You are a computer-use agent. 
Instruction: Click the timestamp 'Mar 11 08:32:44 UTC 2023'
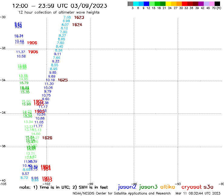tap(198, 193)
